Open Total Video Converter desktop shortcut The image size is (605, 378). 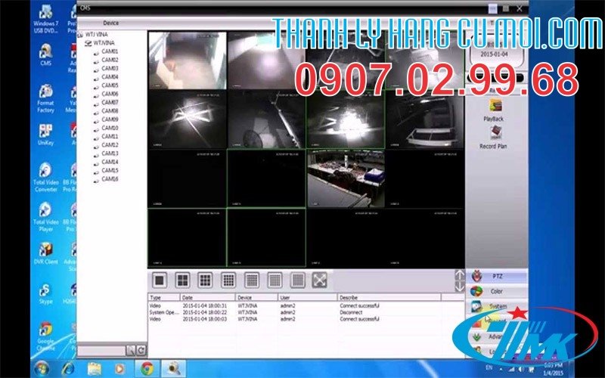point(45,178)
